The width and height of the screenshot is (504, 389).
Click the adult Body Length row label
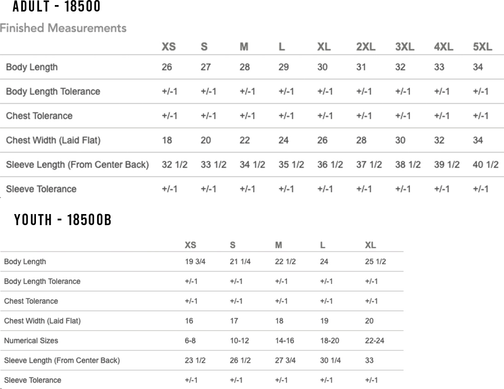click(32, 67)
